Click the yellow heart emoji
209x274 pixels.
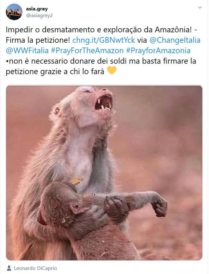(111, 71)
